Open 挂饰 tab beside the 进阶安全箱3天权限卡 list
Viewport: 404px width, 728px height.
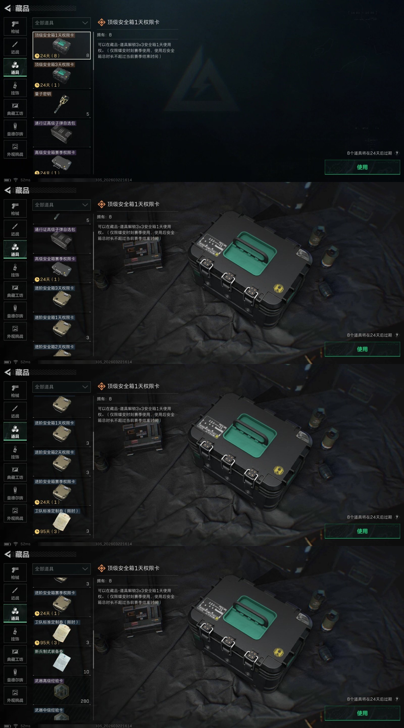pyautogui.click(x=15, y=270)
